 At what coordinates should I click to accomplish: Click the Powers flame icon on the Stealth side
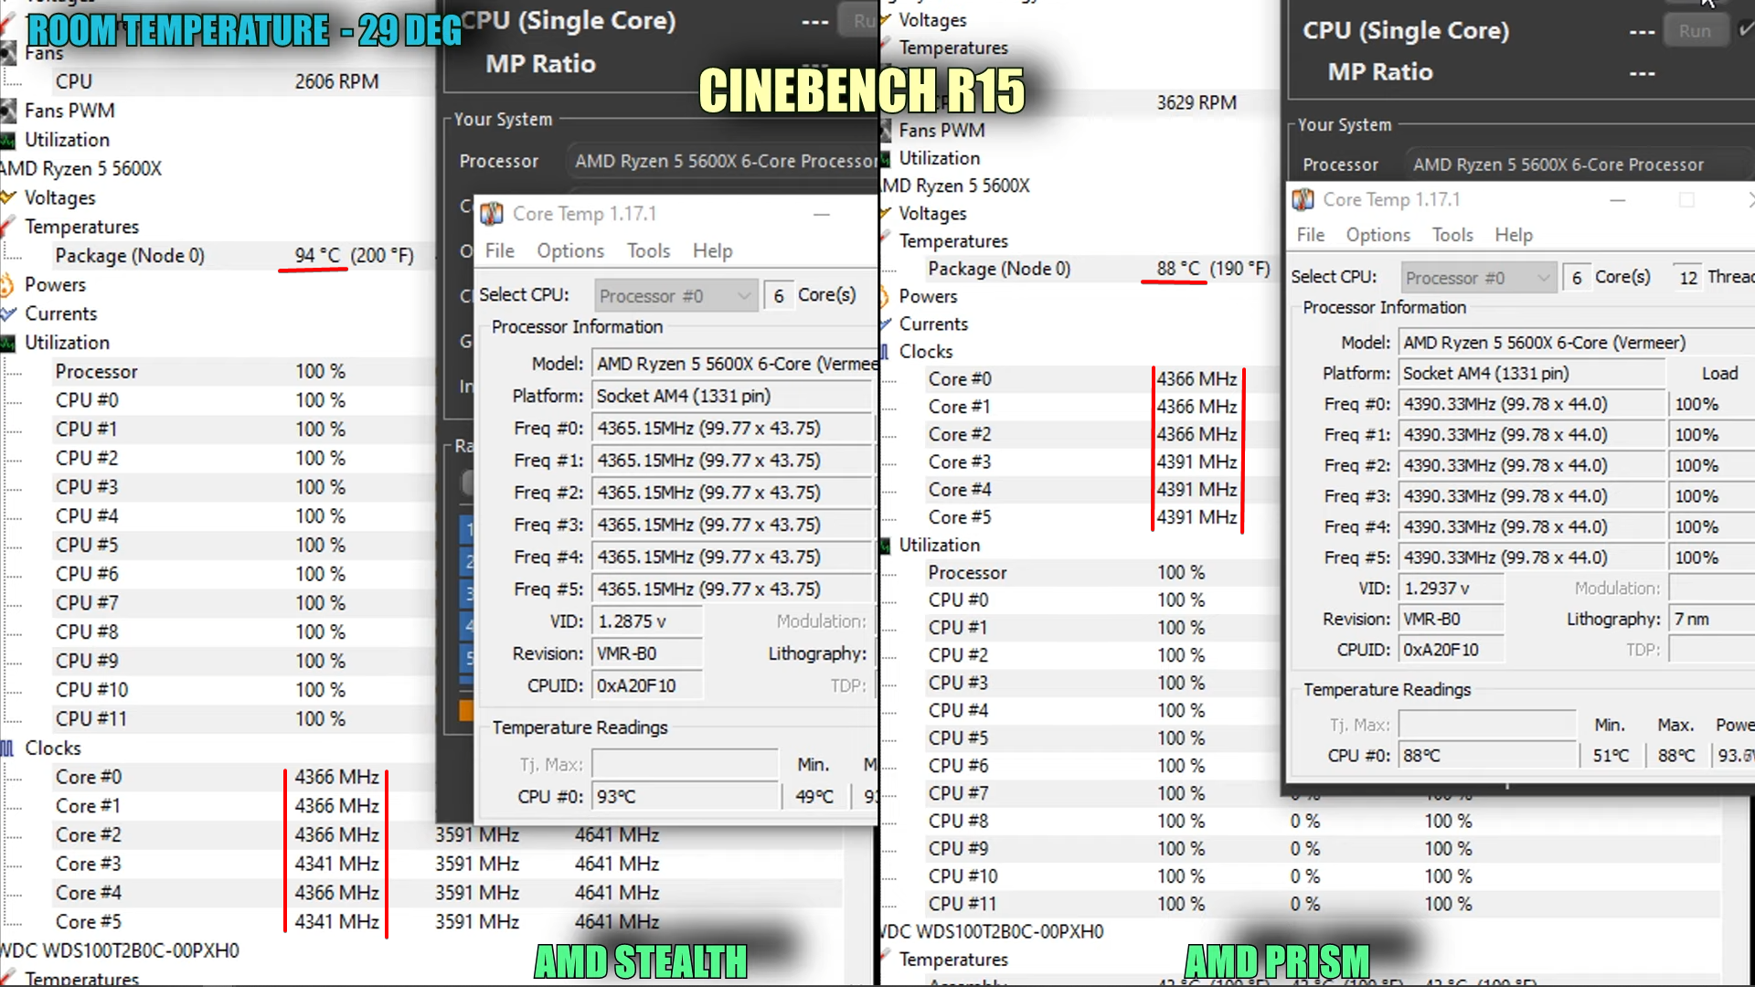pos(7,285)
